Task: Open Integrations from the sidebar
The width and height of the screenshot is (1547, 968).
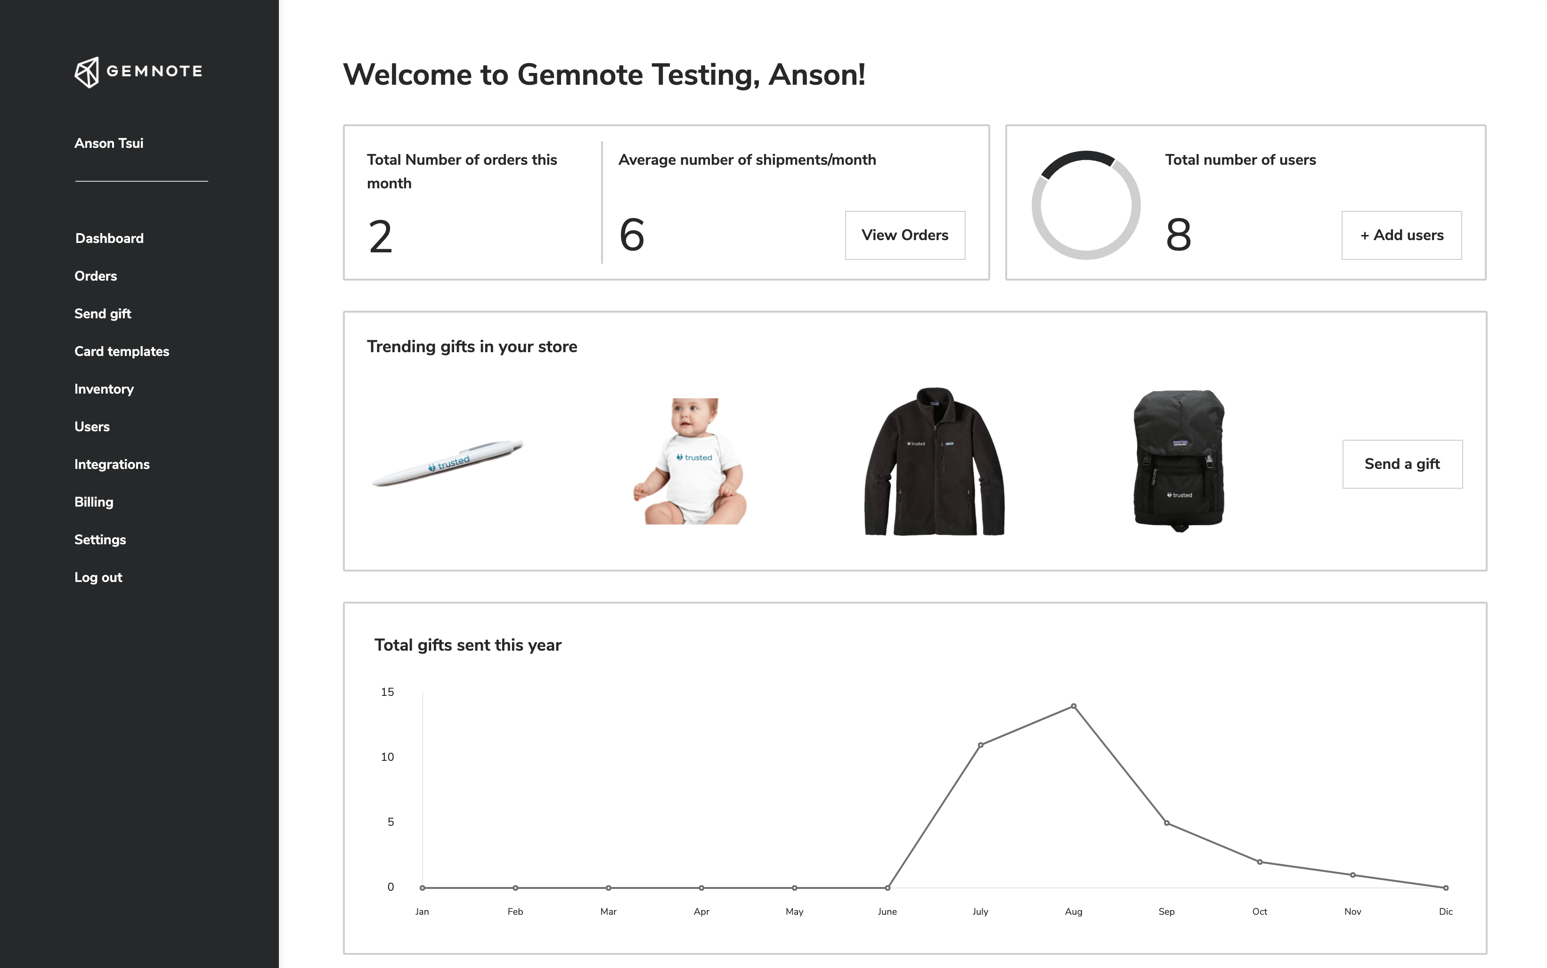Action: (112, 464)
